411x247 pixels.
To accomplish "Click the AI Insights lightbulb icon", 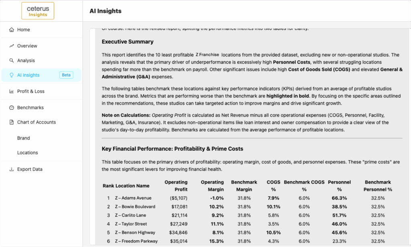I will tap(12, 75).
